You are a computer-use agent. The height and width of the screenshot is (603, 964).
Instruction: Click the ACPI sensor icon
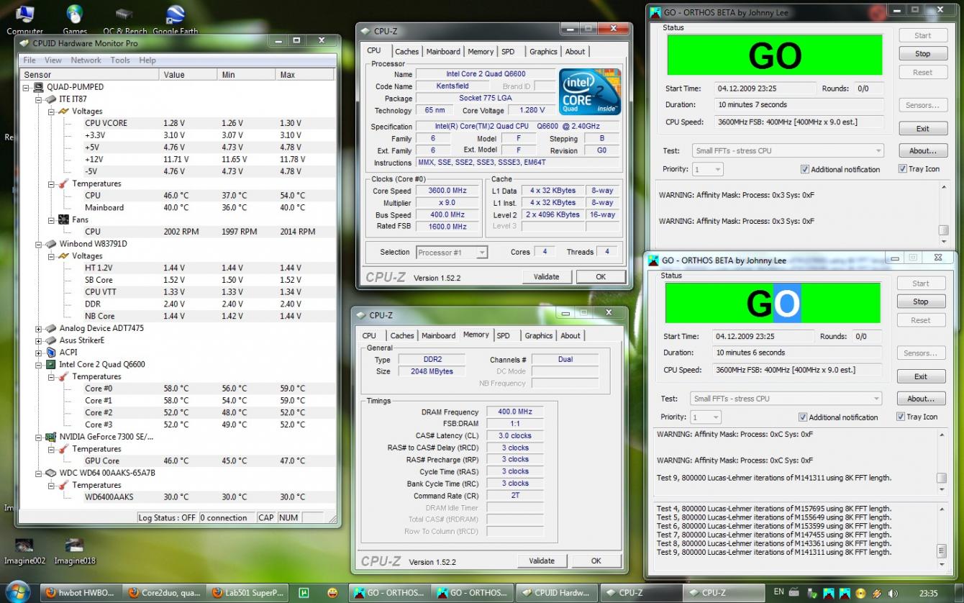pyautogui.click(x=51, y=353)
